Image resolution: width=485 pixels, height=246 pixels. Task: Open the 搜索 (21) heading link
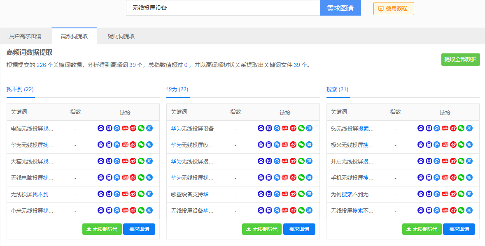337,90
